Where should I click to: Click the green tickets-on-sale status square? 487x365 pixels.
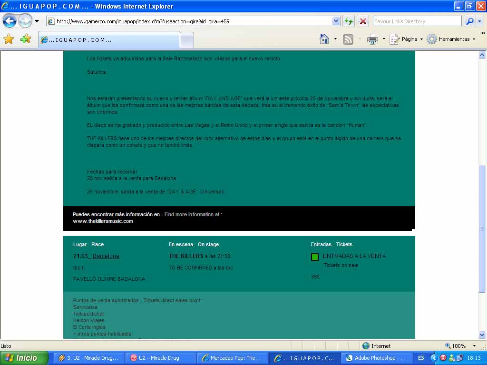tap(315, 257)
